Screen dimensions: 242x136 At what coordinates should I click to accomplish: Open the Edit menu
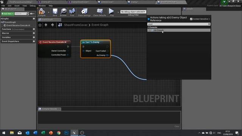(x=9, y=6)
